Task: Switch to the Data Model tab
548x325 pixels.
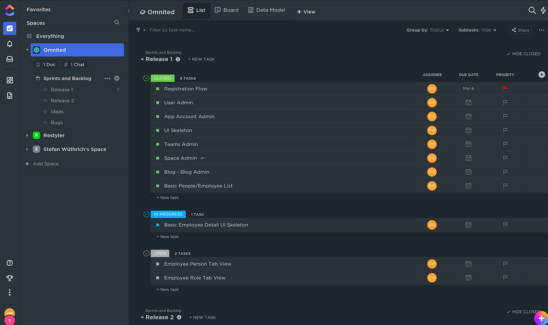Action: 267,10
